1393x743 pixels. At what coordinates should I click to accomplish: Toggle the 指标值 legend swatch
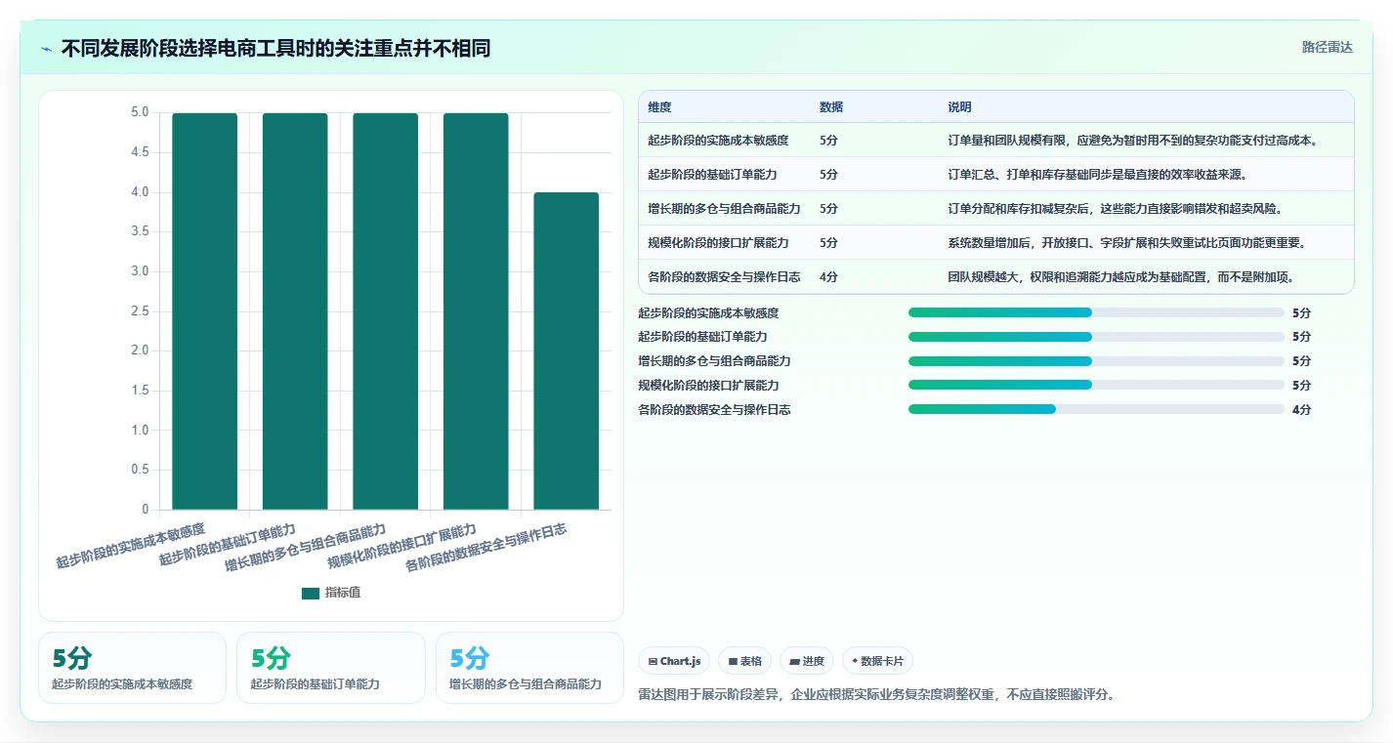coord(311,593)
